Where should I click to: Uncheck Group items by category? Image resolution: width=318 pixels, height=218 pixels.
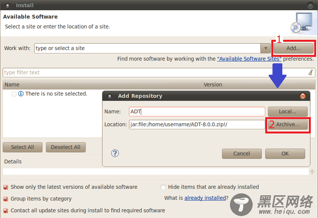[6, 199]
